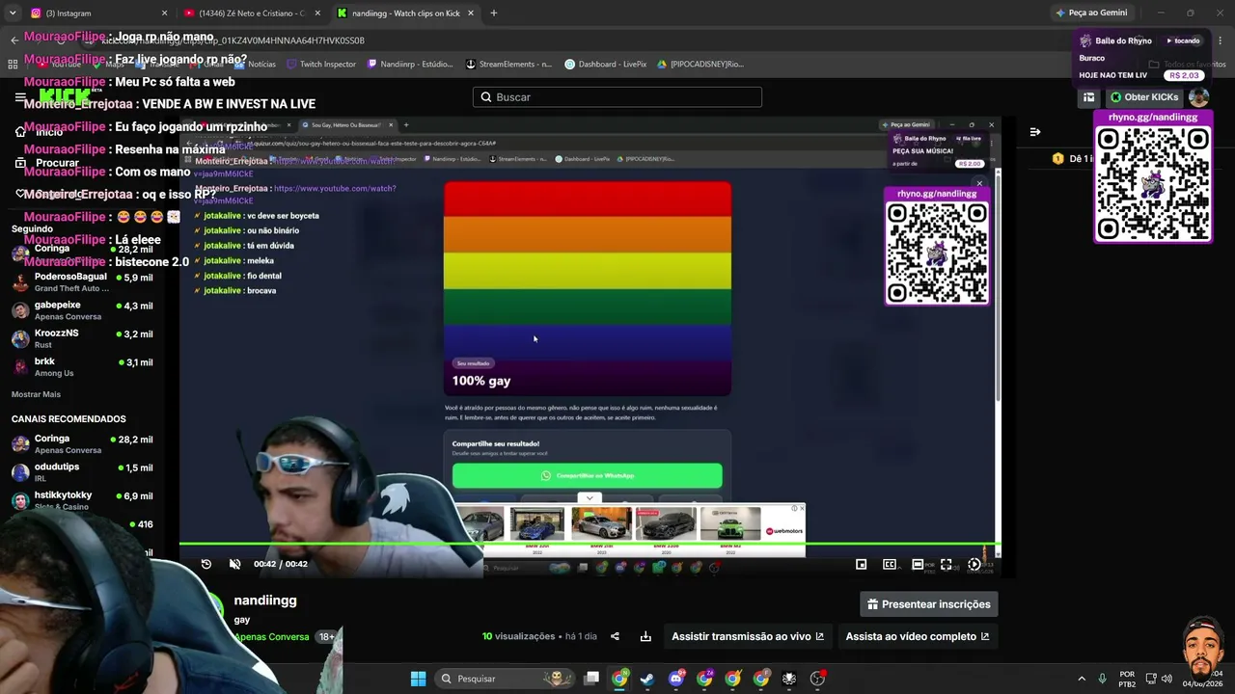Enter fullscreen on the clip player
The width and height of the screenshot is (1235, 694).
947,565
